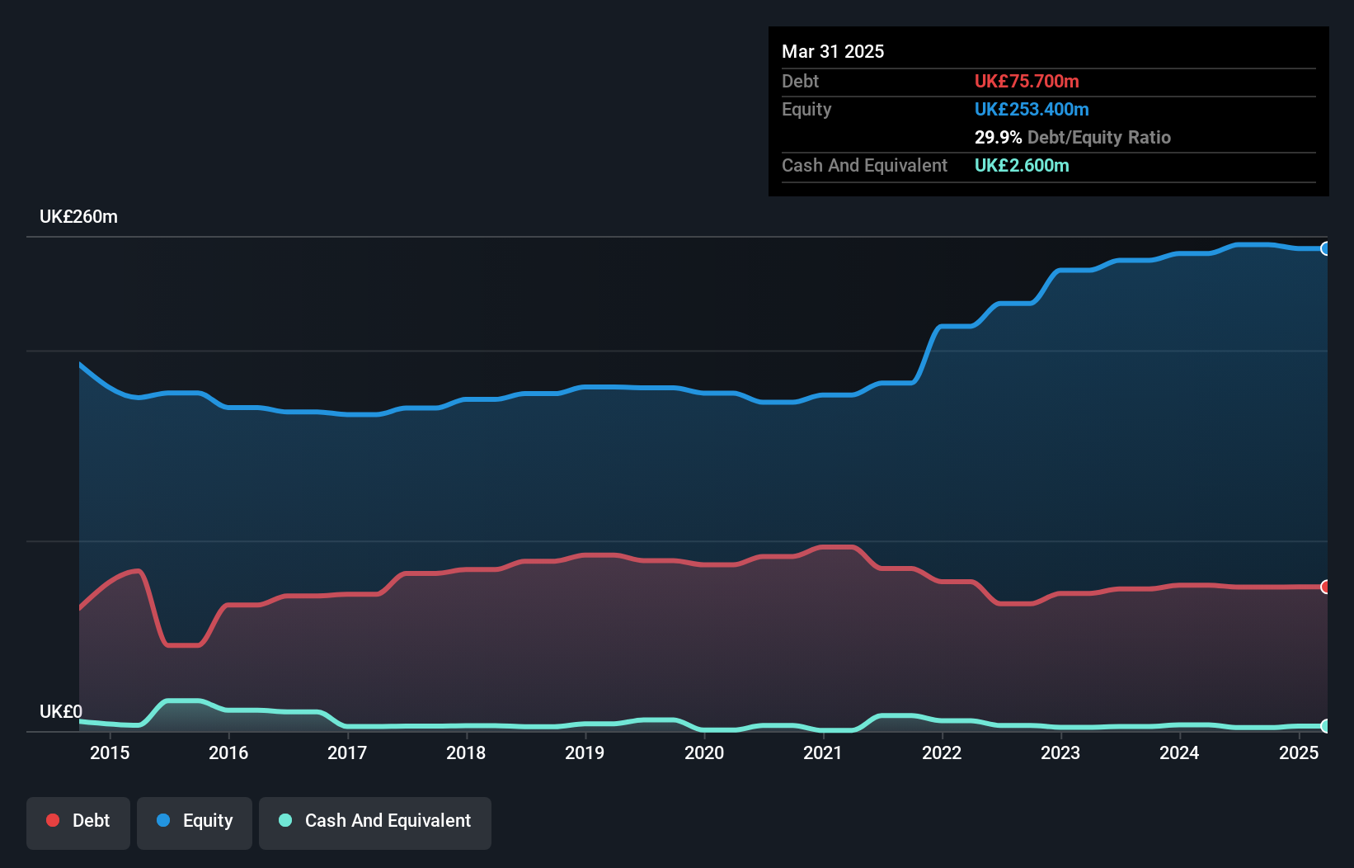Click the 2018 x-axis label

pyautogui.click(x=466, y=752)
